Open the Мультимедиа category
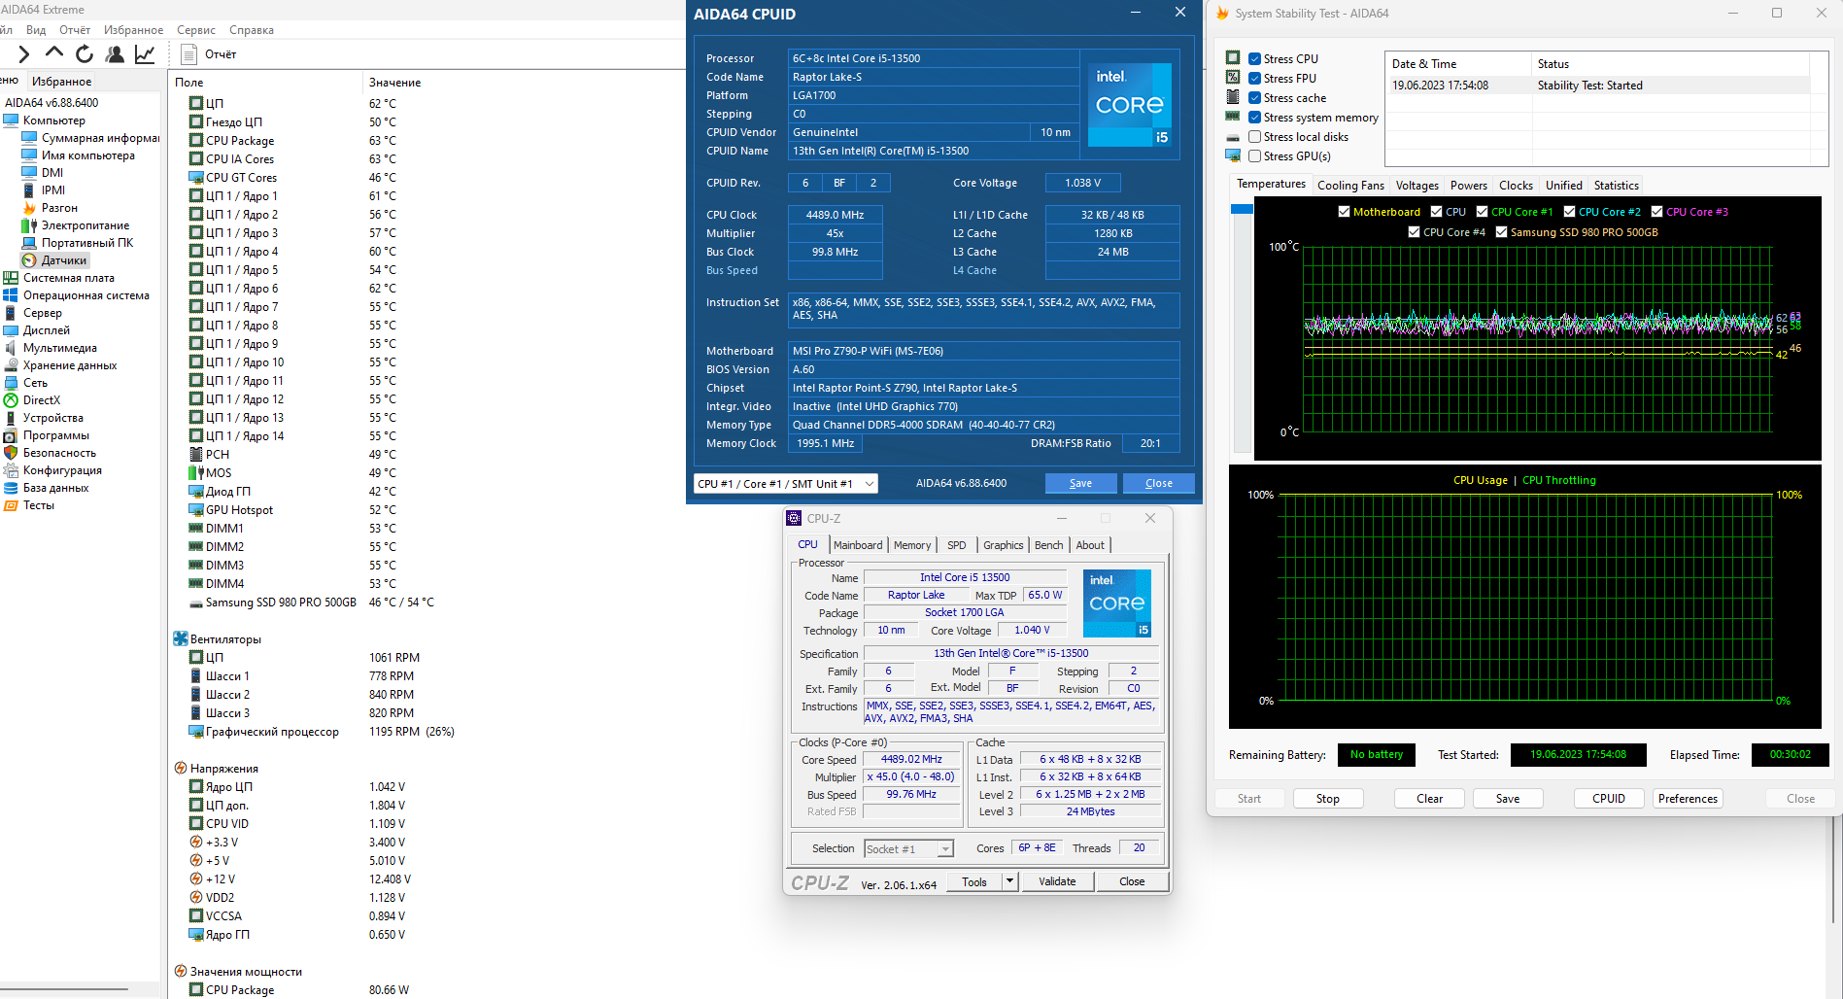The width and height of the screenshot is (1843, 999). pyautogui.click(x=60, y=348)
